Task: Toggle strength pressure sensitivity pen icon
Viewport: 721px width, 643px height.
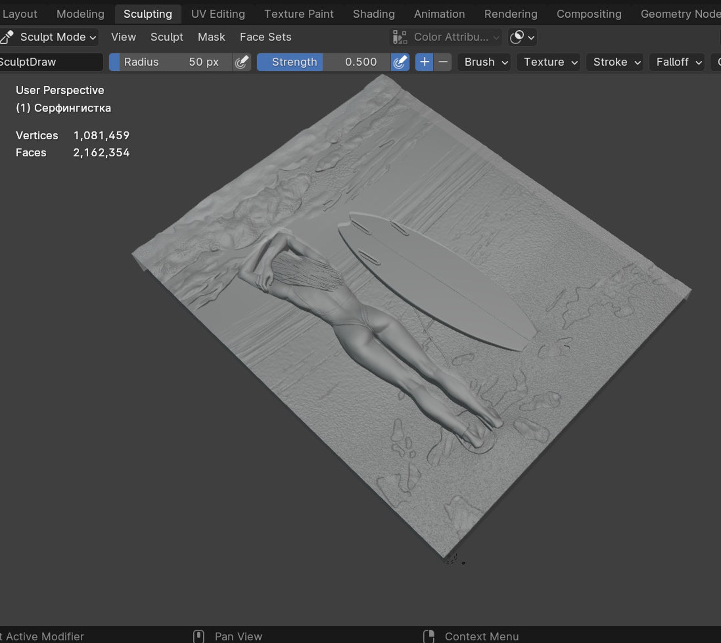Action: pos(400,62)
